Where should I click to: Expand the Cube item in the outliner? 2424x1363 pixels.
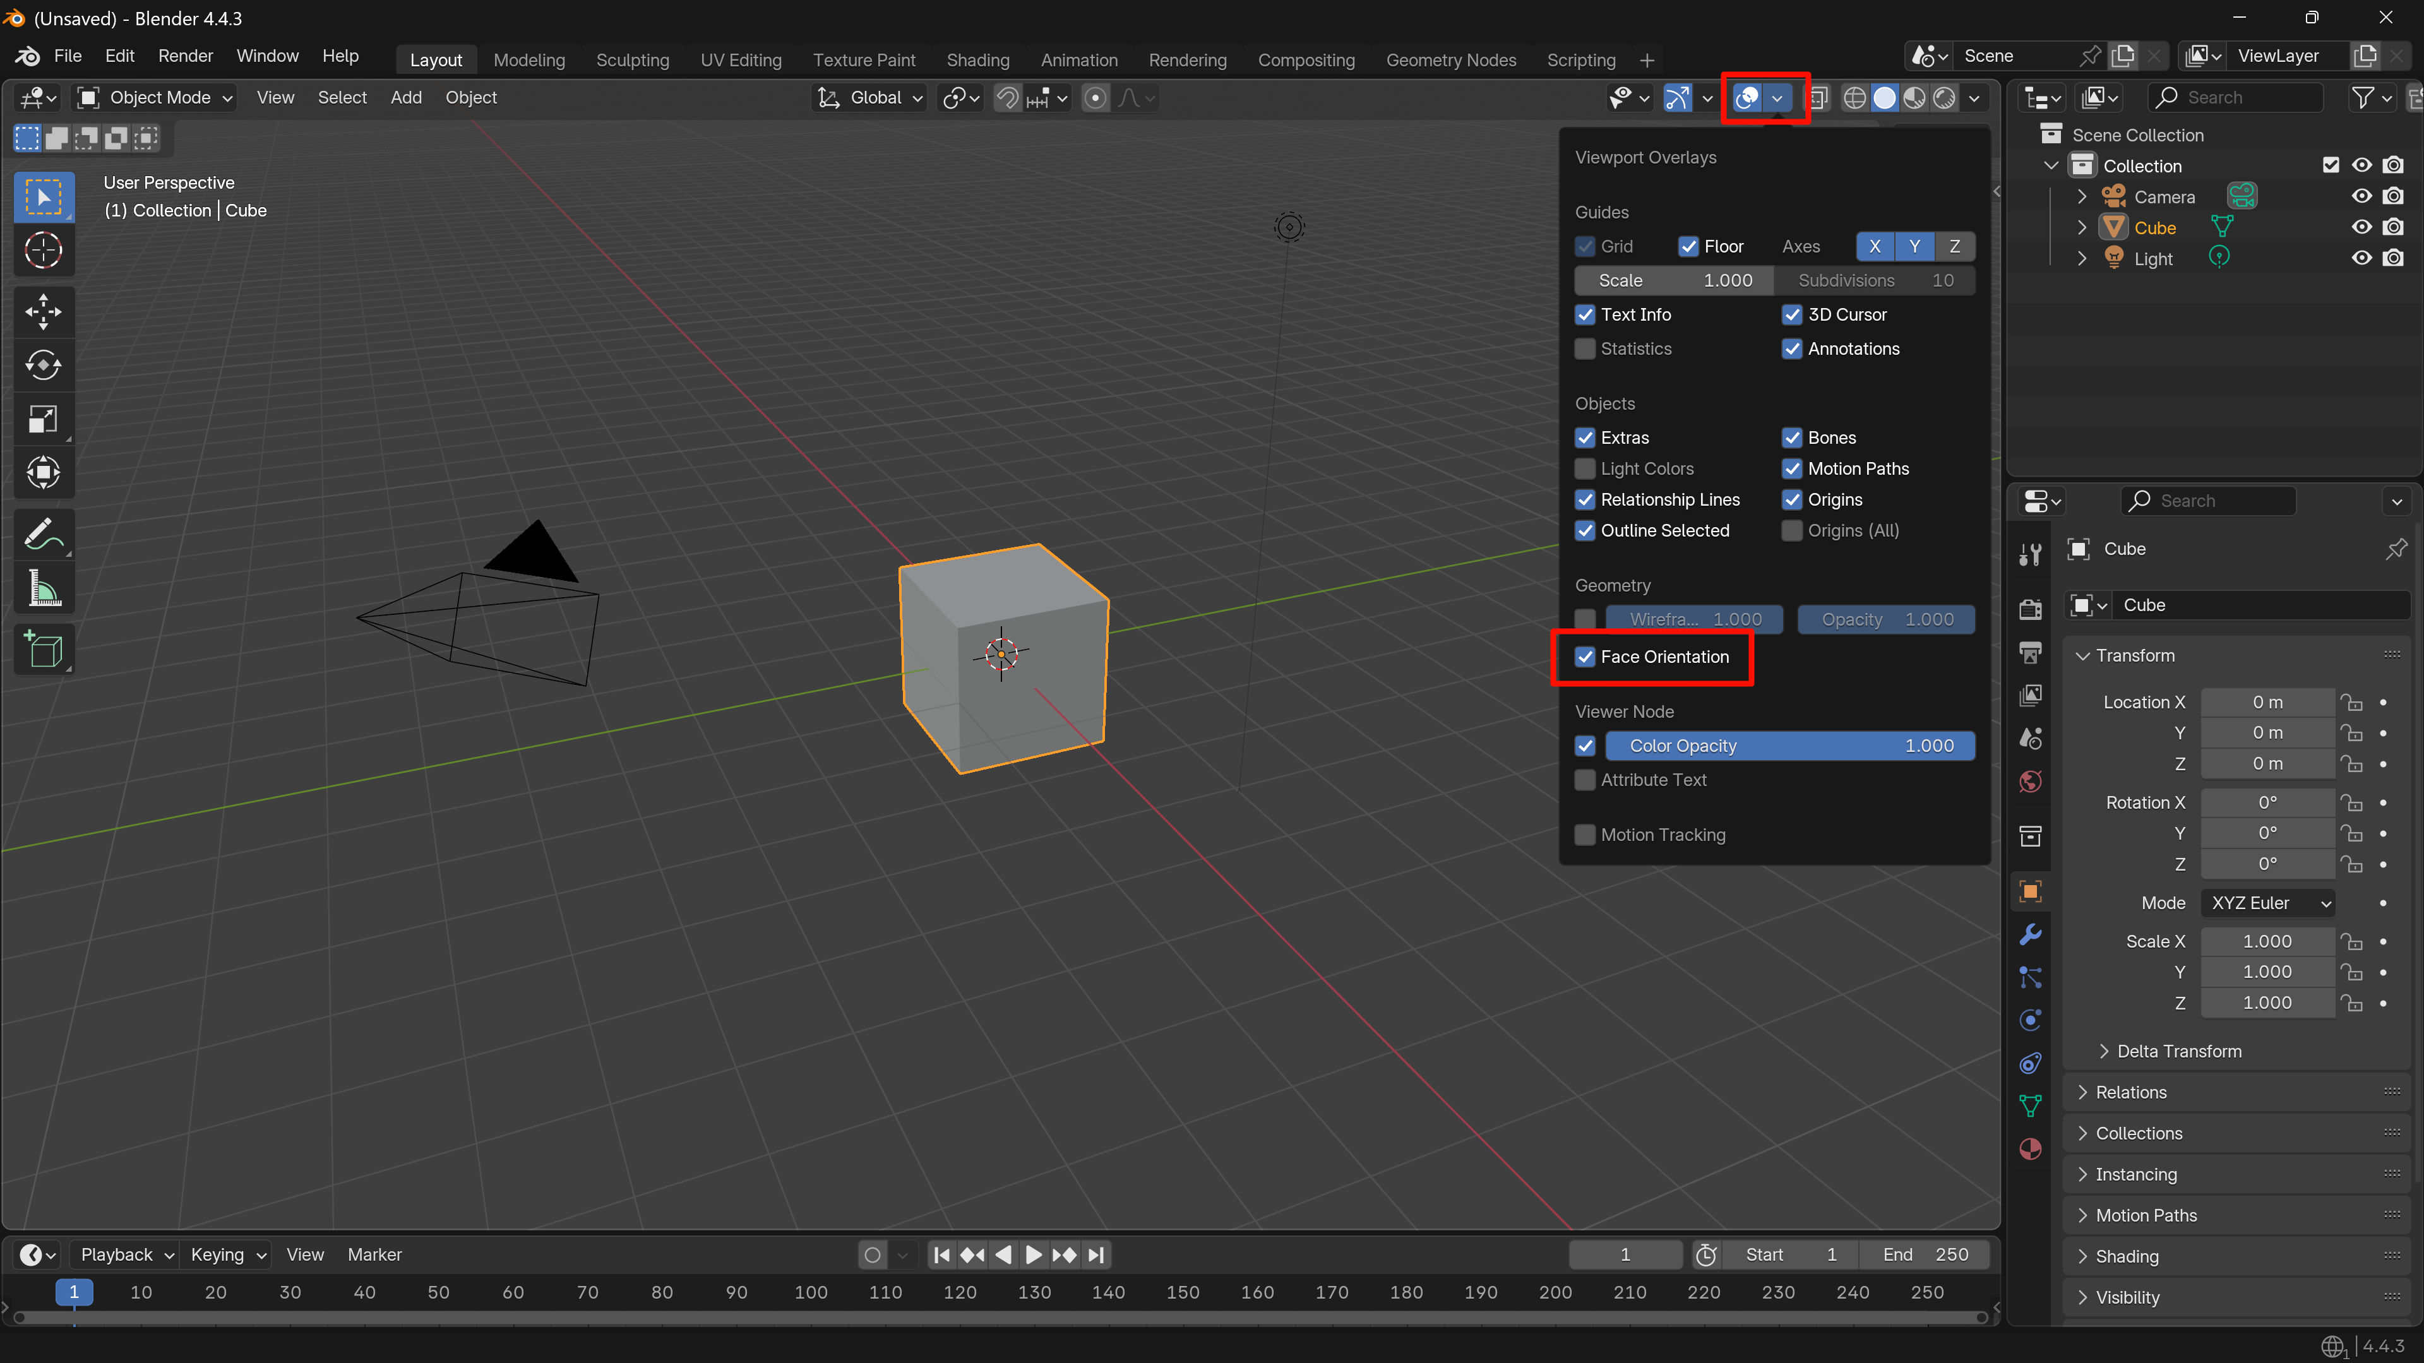[2082, 228]
